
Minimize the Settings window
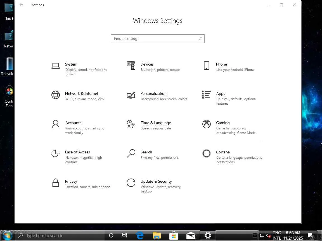pos(269,5)
